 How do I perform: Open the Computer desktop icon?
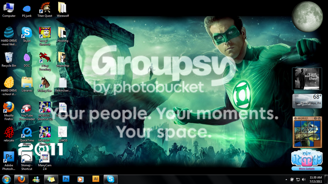(x=9, y=10)
